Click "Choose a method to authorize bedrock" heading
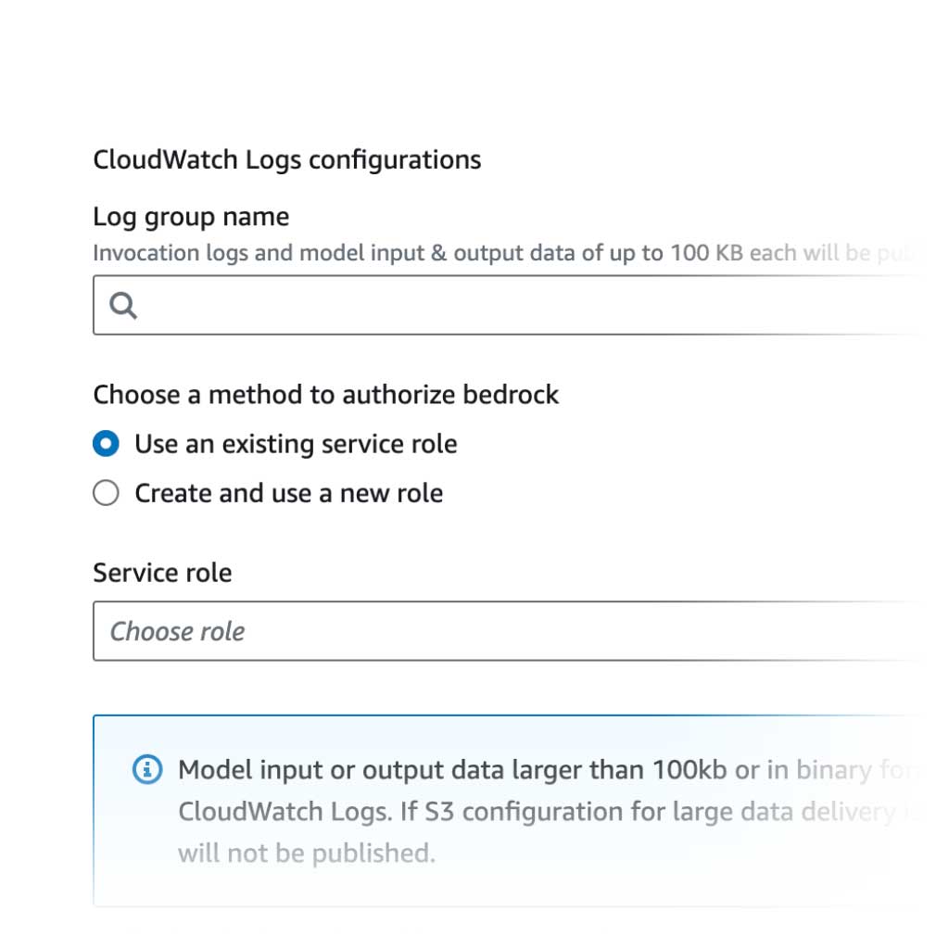 tap(325, 395)
